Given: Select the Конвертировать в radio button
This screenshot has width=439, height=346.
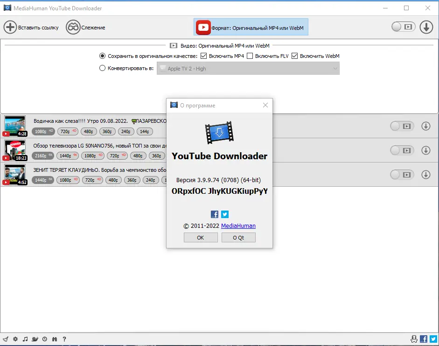Looking at the screenshot, I should click(102, 68).
